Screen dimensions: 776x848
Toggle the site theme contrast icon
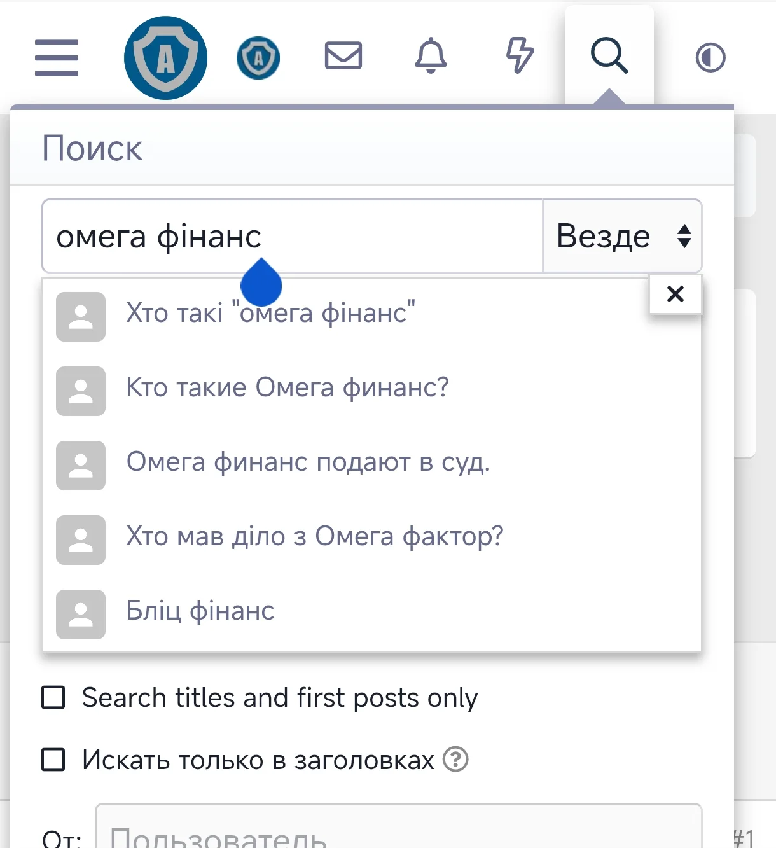[x=710, y=57]
